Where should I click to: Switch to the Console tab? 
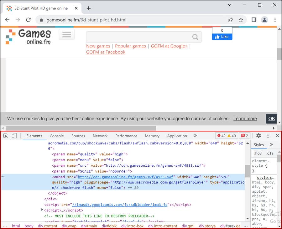click(56, 136)
